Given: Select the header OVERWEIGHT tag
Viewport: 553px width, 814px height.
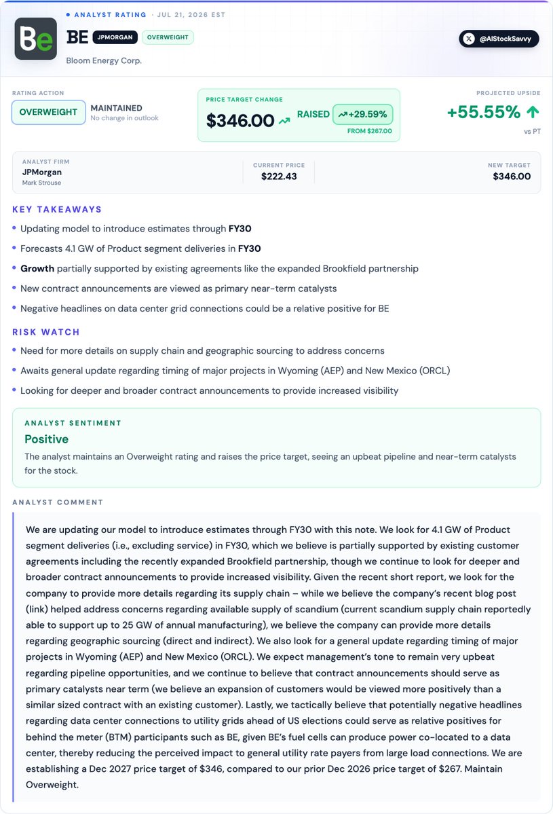Looking at the screenshot, I should coord(168,37).
